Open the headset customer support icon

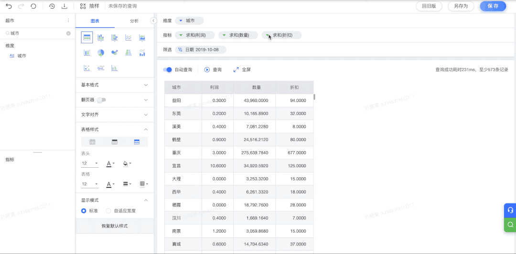point(510,210)
